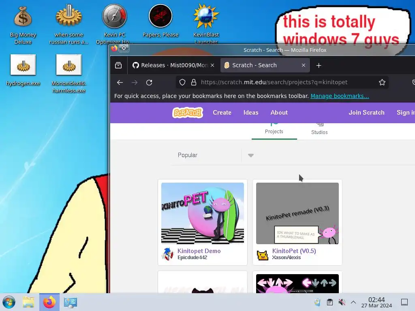This screenshot has width=415, height=311.
Task: Click Firefox icon in the taskbar
Action: coord(49,302)
